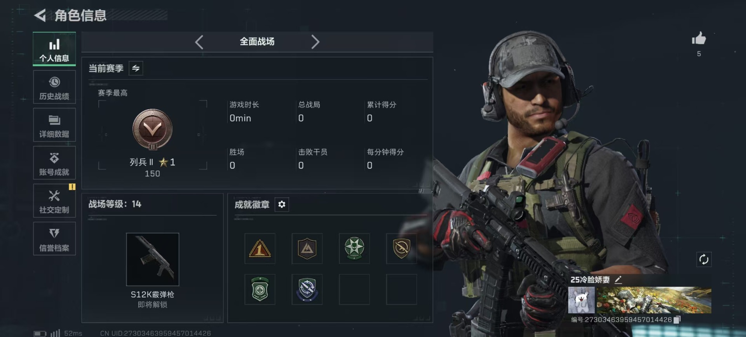Image resolution: width=746 pixels, height=337 pixels.
Task: Open the 社交定制 tab with alert mark
Action: click(54, 201)
